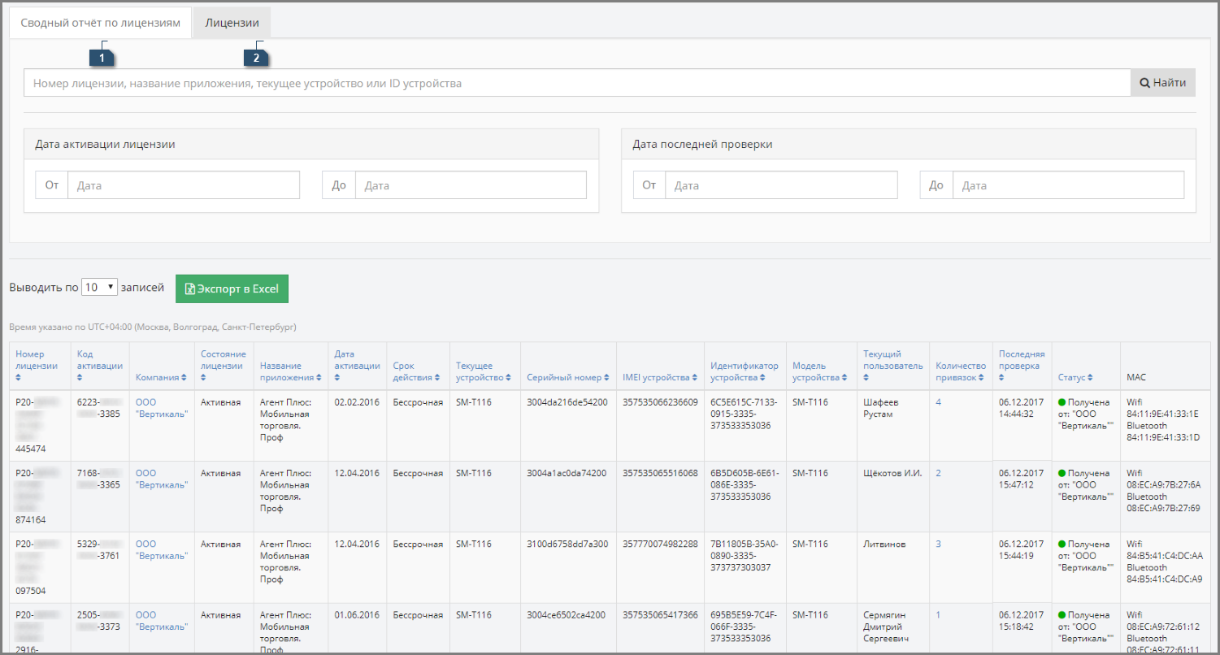This screenshot has width=1220, height=655.
Task: Click the license number search field
Action: pos(577,83)
